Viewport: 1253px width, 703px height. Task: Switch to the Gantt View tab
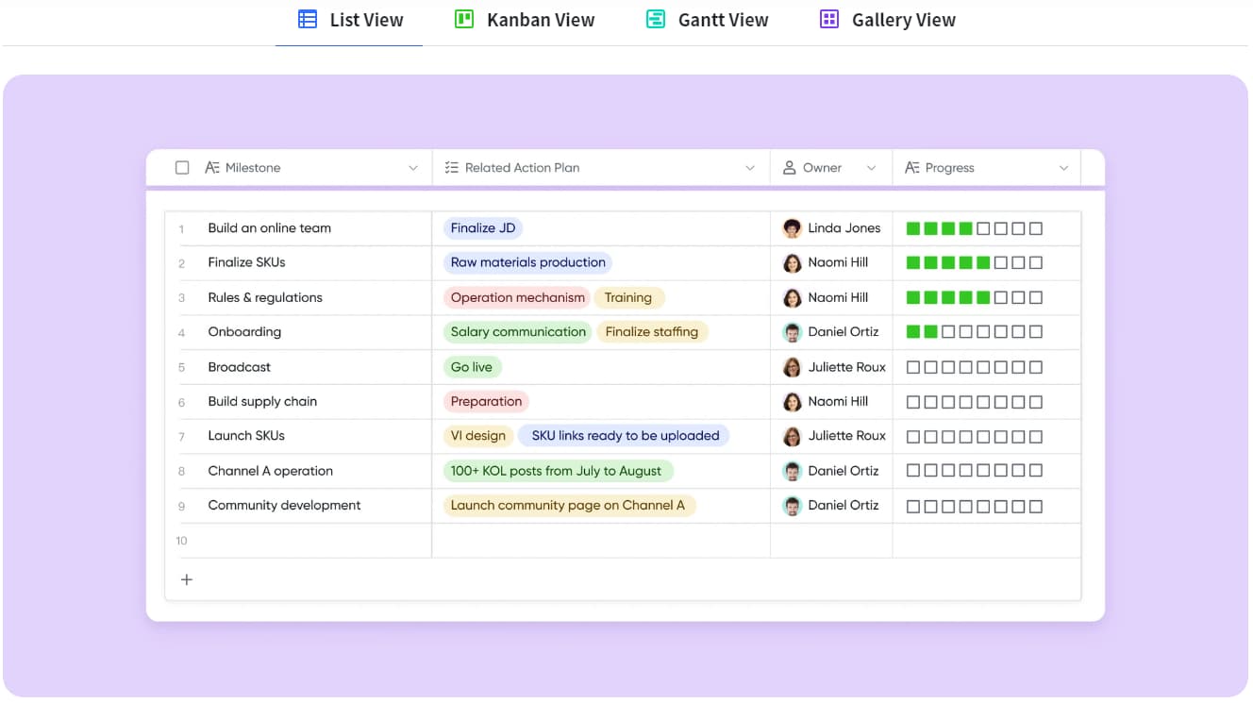coord(708,20)
